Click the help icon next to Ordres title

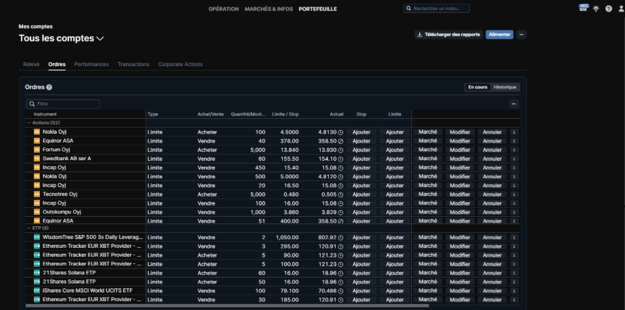[49, 87]
